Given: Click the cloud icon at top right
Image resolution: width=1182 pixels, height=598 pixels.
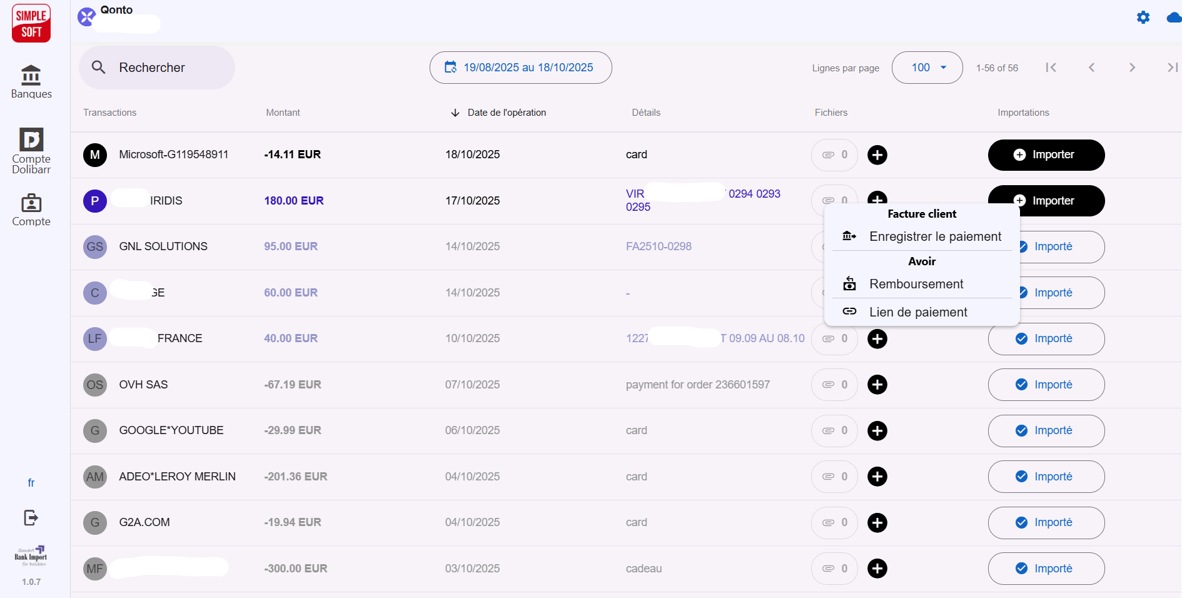Looking at the screenshot, I should point(1173,18).
